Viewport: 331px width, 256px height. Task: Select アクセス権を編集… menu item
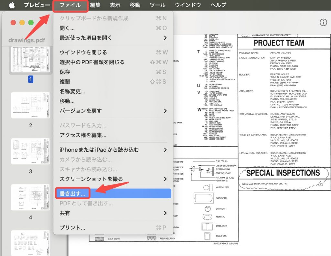(x=113, y=135)
